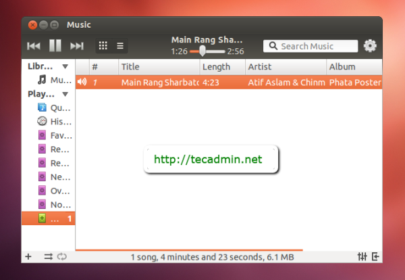Screen dimensions: 405x280
Task: Collapse the Playlists section
Action: (65, 95)
